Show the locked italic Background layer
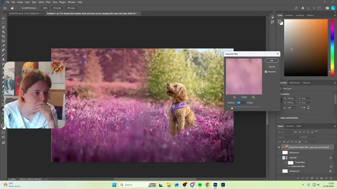 click(x=279, y=171)
